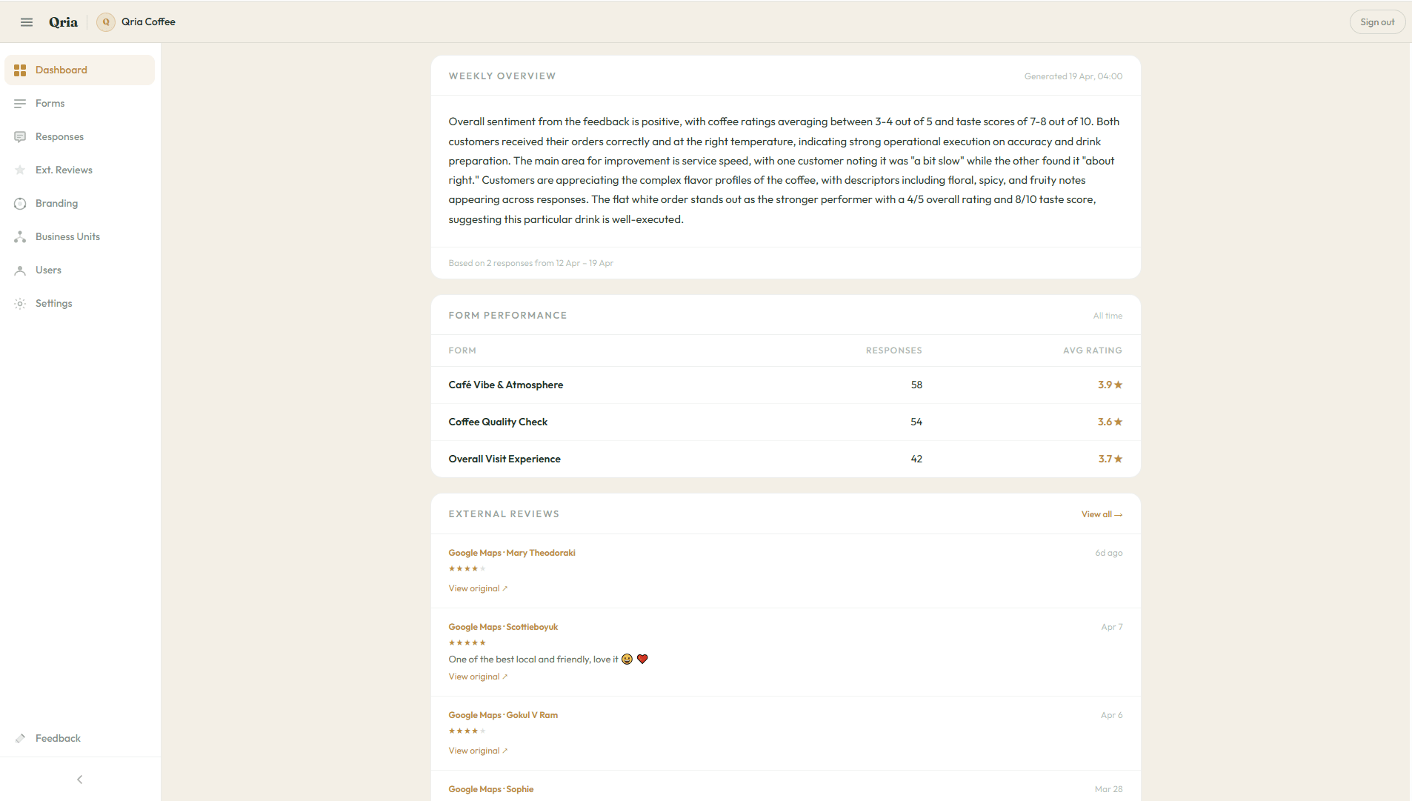The width and height of the screenshot is (1412, 801).
Task: Click the Apr 7 review date
Action: click(1112, 628)
